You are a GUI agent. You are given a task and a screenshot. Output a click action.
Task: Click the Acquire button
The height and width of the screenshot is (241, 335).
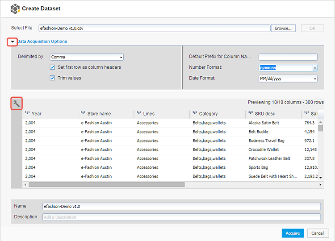point(293,233)
